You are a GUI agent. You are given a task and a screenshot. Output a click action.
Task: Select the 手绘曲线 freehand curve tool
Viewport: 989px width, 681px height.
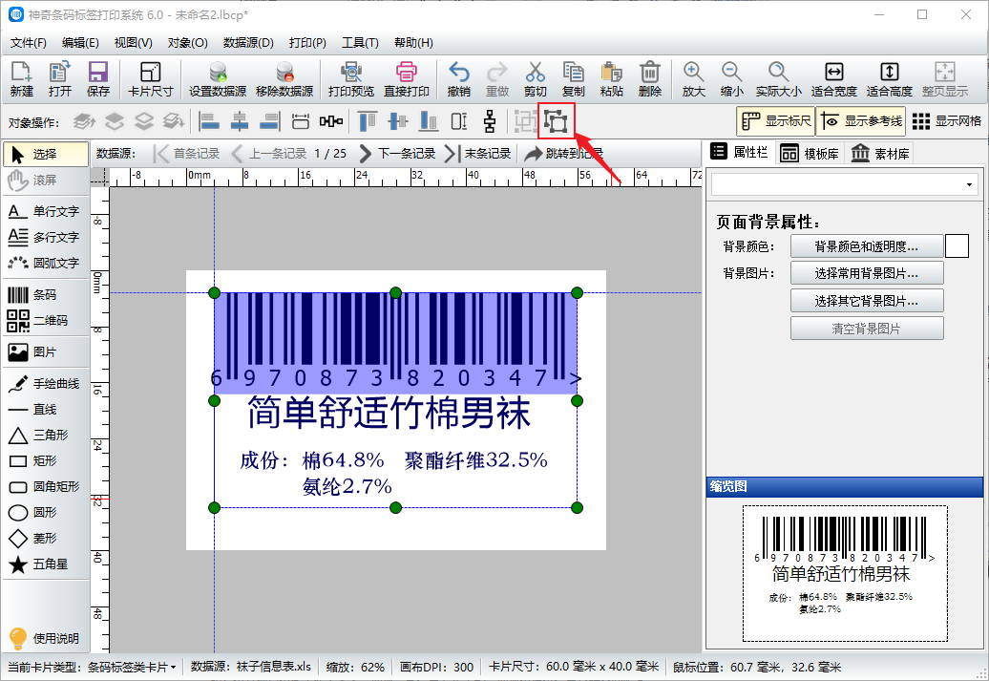click(46, 384)
